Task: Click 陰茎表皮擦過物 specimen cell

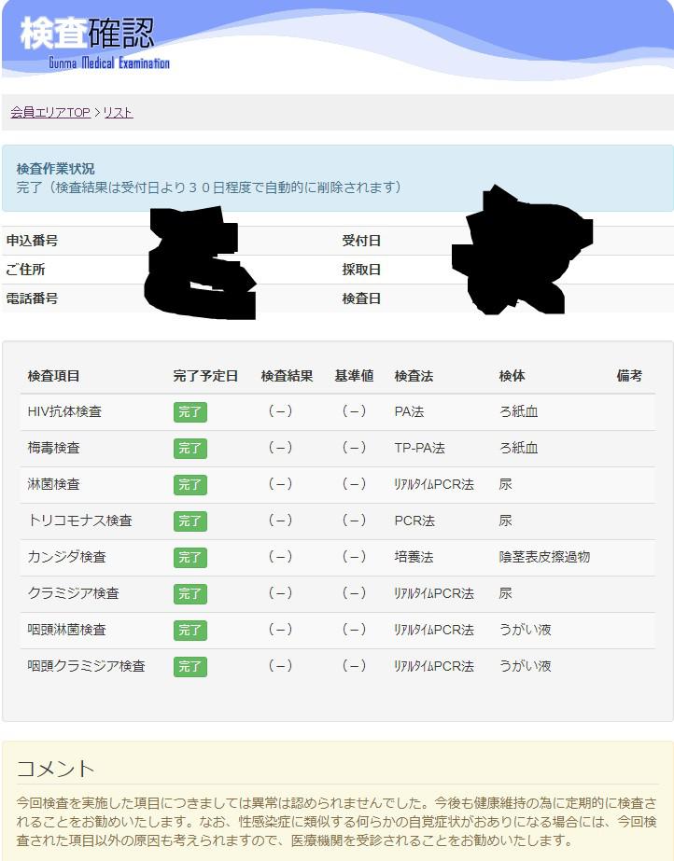Action: coord(544,556)
